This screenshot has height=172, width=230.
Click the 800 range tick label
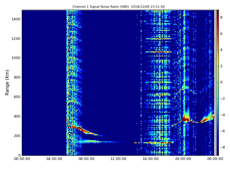click(x=17, y=77)
